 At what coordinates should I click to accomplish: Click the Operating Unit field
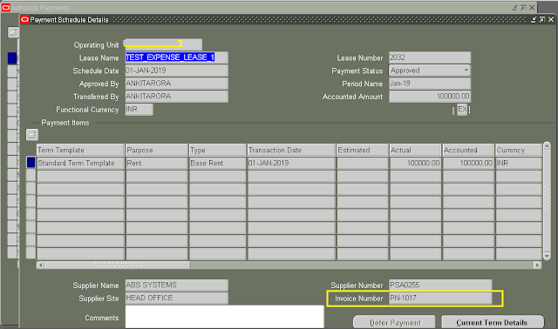(163, 44)
